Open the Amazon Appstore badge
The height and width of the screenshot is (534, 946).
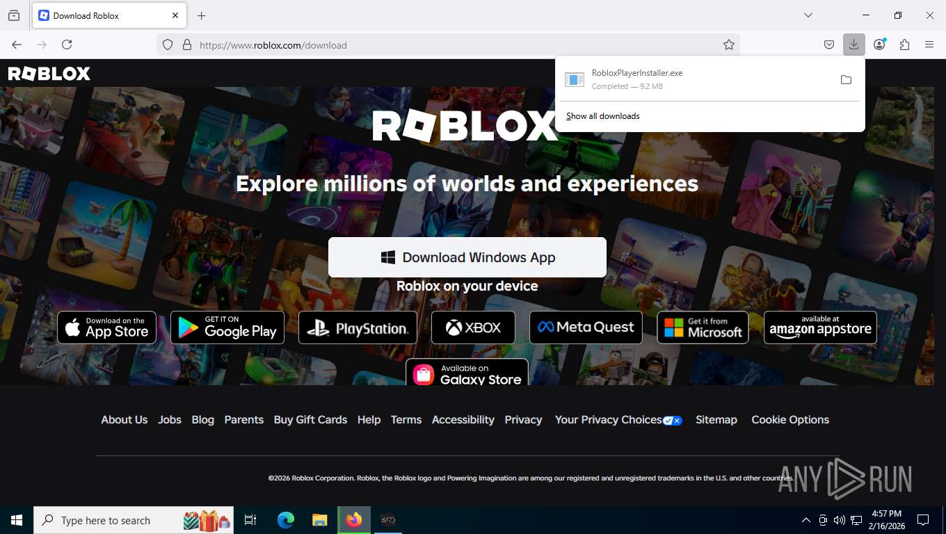click(820, 327)
